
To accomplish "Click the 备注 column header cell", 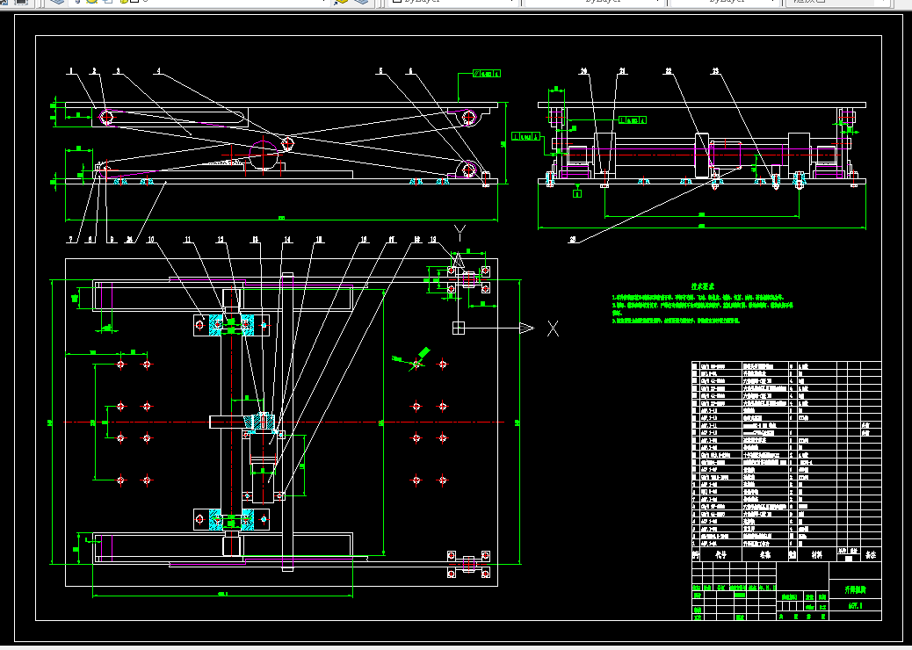I will 871,554.
